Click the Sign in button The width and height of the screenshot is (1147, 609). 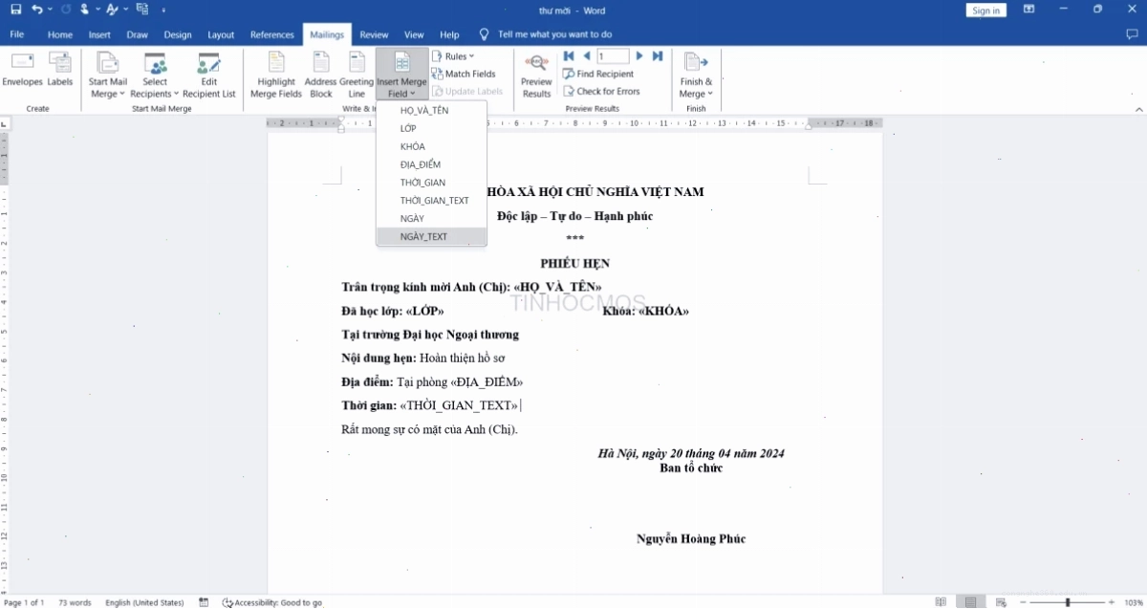pos(985,11)
